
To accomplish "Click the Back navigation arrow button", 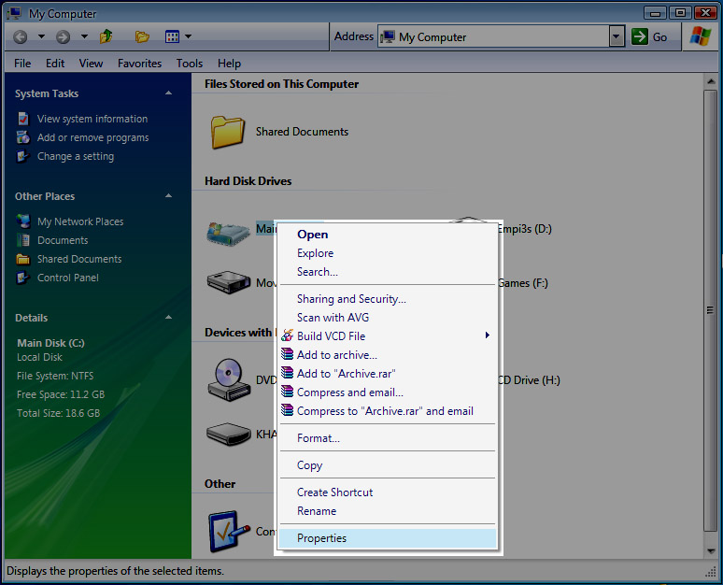I will click(x=21, y=36).
